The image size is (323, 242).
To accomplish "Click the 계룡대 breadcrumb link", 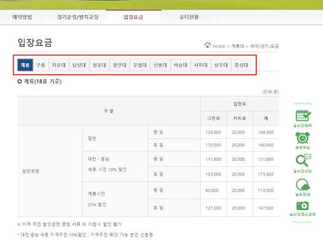I will pyautogui.click(x=238, y=46).
